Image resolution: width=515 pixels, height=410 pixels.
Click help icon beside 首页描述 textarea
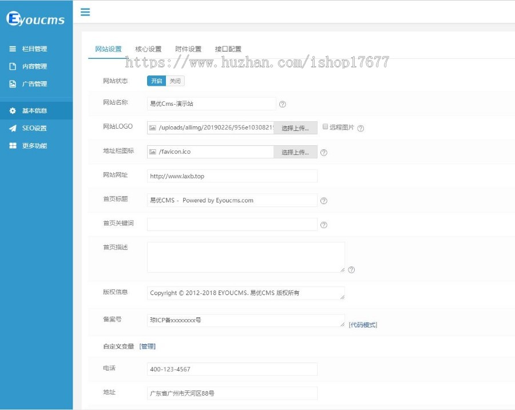(x=351, y=269)
